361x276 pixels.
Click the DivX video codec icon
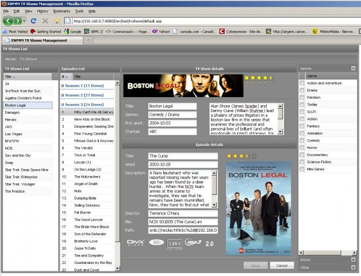tap(136, 243)
